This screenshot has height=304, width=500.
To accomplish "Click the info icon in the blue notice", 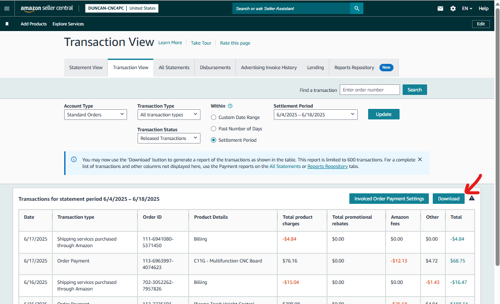I will click(74, 159).
